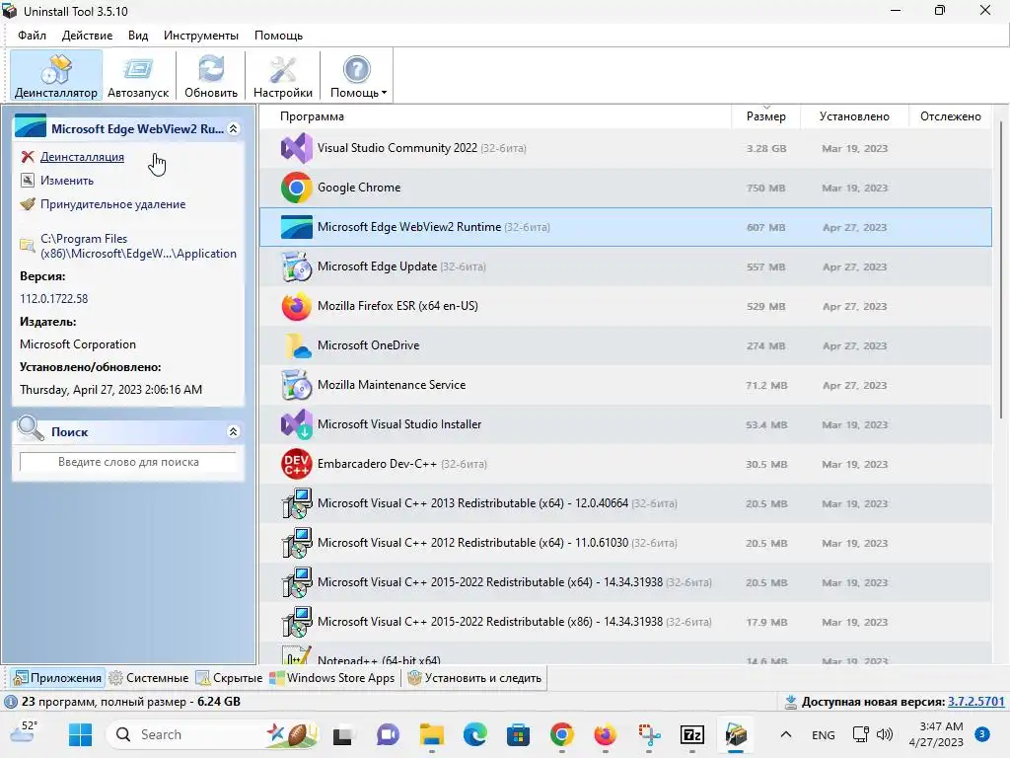This screenshot has height=758, width=1010.
Task: Click the red X uninstall icon
Action: coord(27,157)
